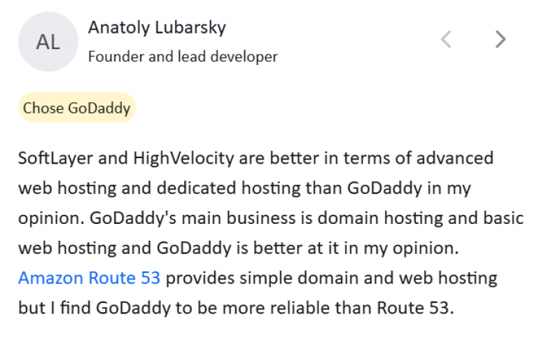Viewport: 560px width, 338px height.
Task: Click the word SoftLayer in the review
Action: [x=55, y=157]
